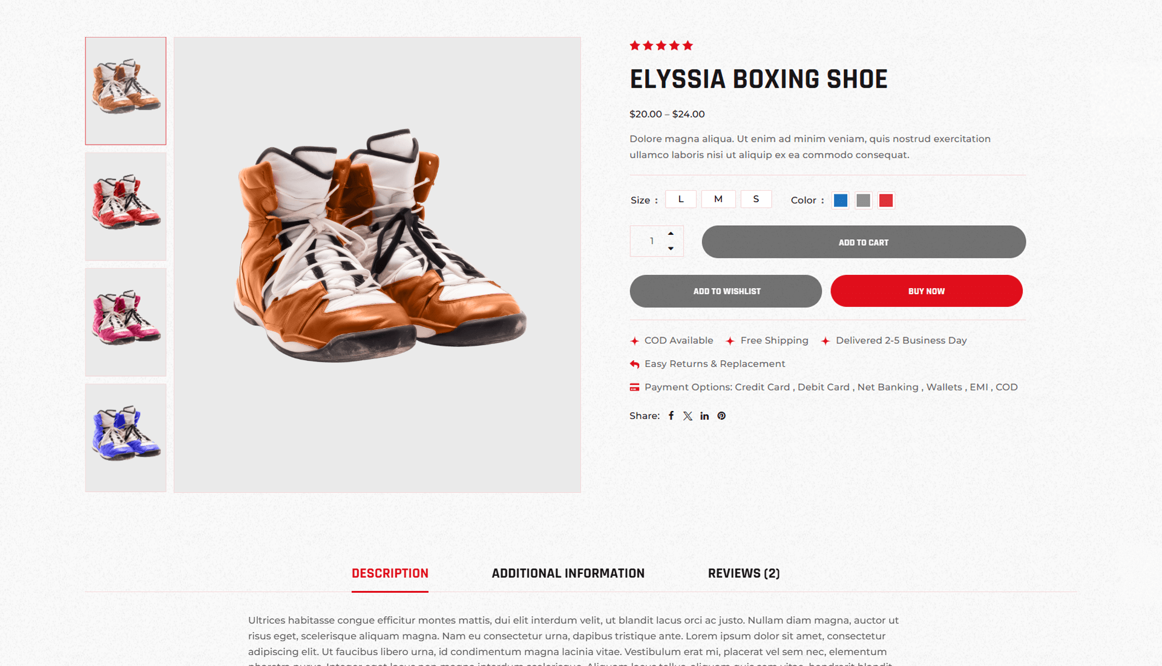The image size is (1162, 666).
Task: View the blue boxing shoe thumbnail
Action: click(126, 437)
